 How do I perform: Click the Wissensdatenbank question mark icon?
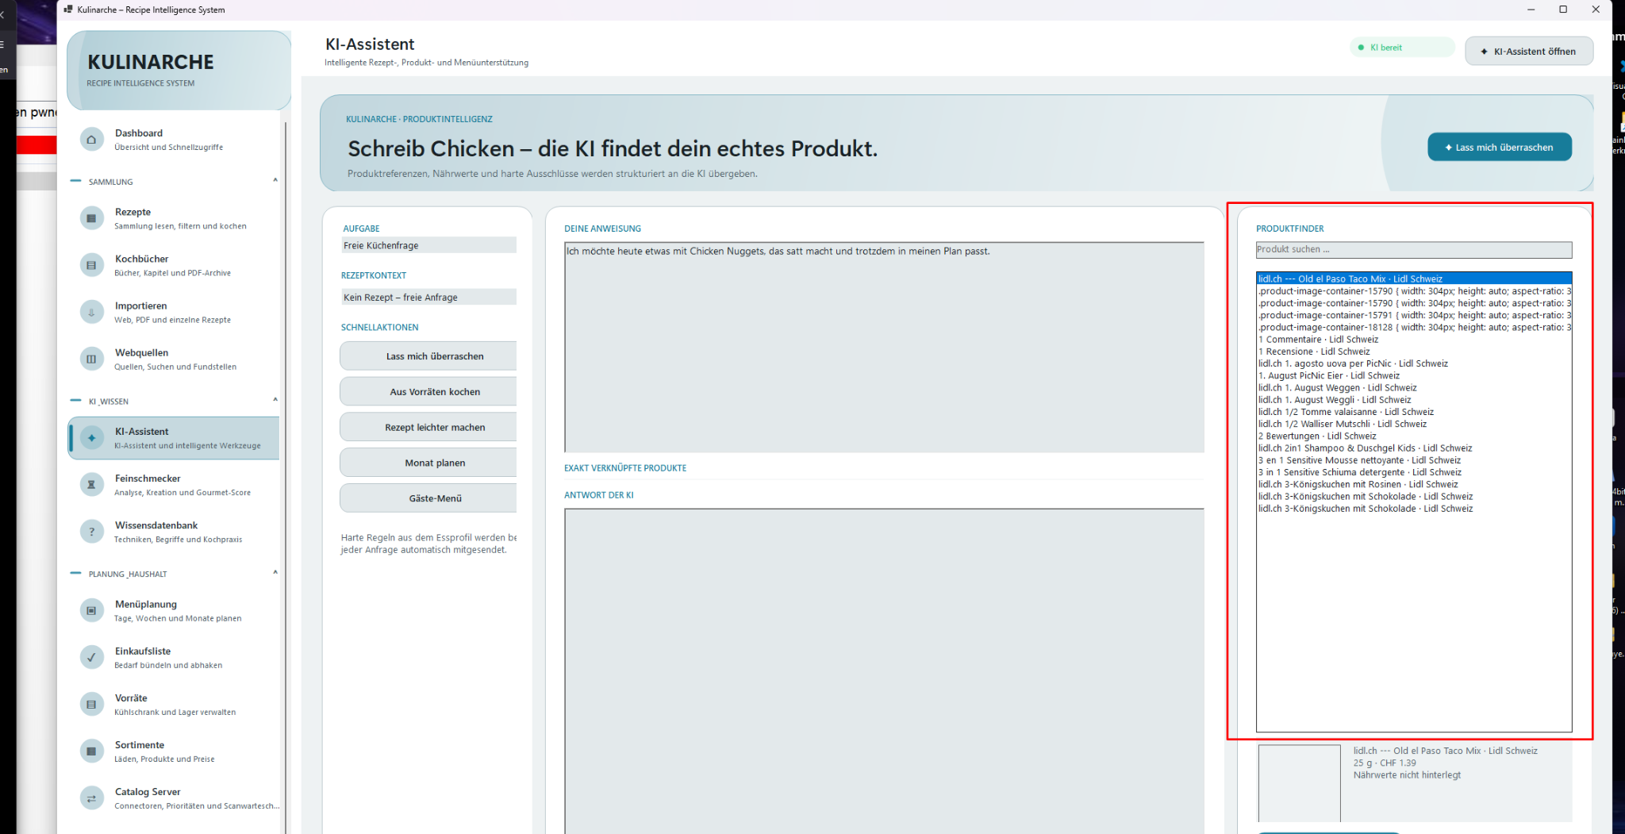click(91, 532)
